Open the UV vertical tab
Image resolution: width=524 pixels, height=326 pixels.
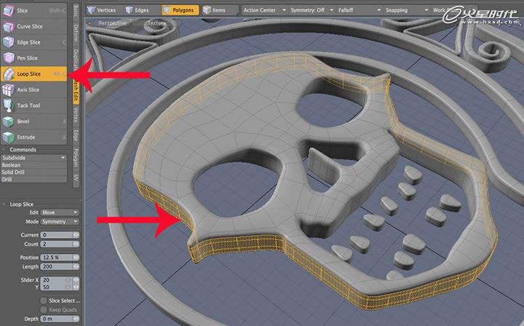pos(76,178)
